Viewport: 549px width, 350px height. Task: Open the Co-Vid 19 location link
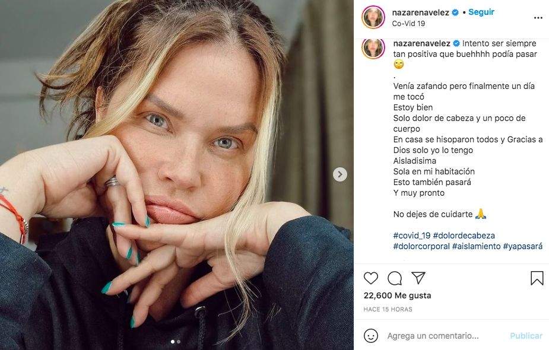[408, 24]
